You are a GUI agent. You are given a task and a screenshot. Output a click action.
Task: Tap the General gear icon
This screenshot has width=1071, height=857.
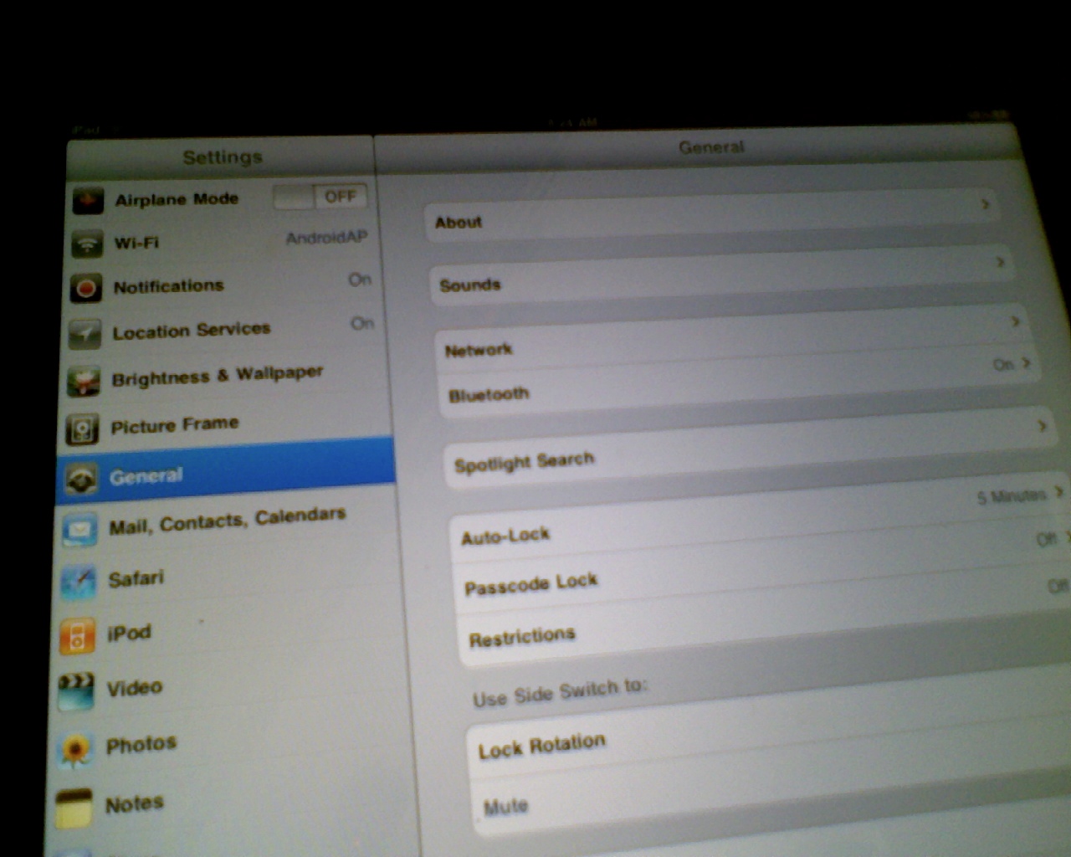click(80, 479)
